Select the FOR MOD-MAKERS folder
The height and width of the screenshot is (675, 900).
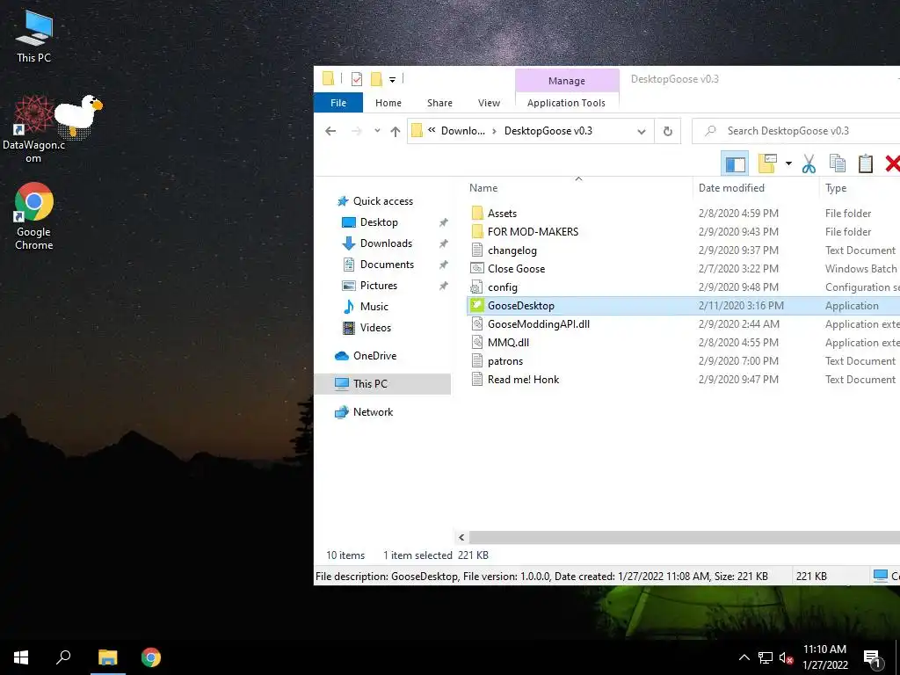533,232
